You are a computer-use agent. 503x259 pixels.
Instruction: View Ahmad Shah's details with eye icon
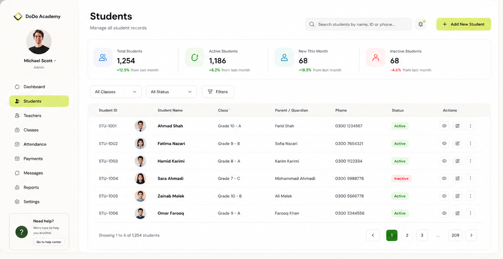pos(444,126)
